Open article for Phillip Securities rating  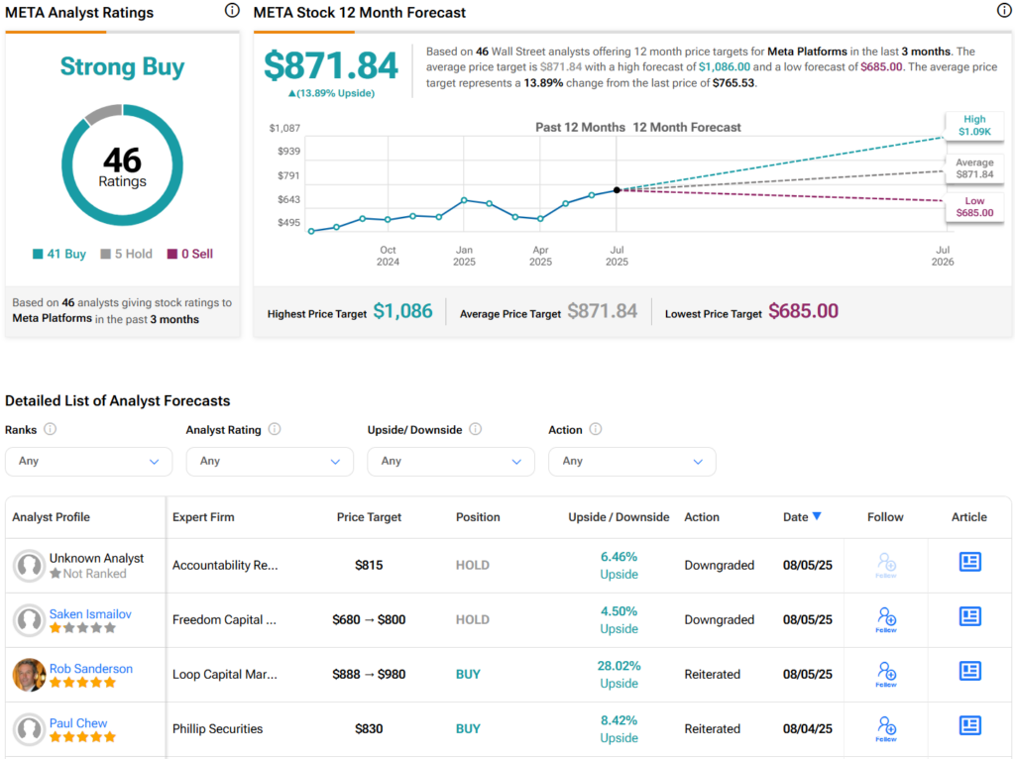(x=969, y=724)
